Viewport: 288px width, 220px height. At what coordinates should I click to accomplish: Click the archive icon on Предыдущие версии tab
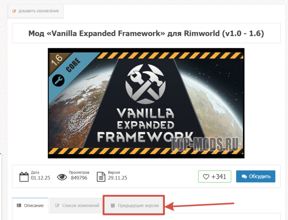(x=113, y=205)
